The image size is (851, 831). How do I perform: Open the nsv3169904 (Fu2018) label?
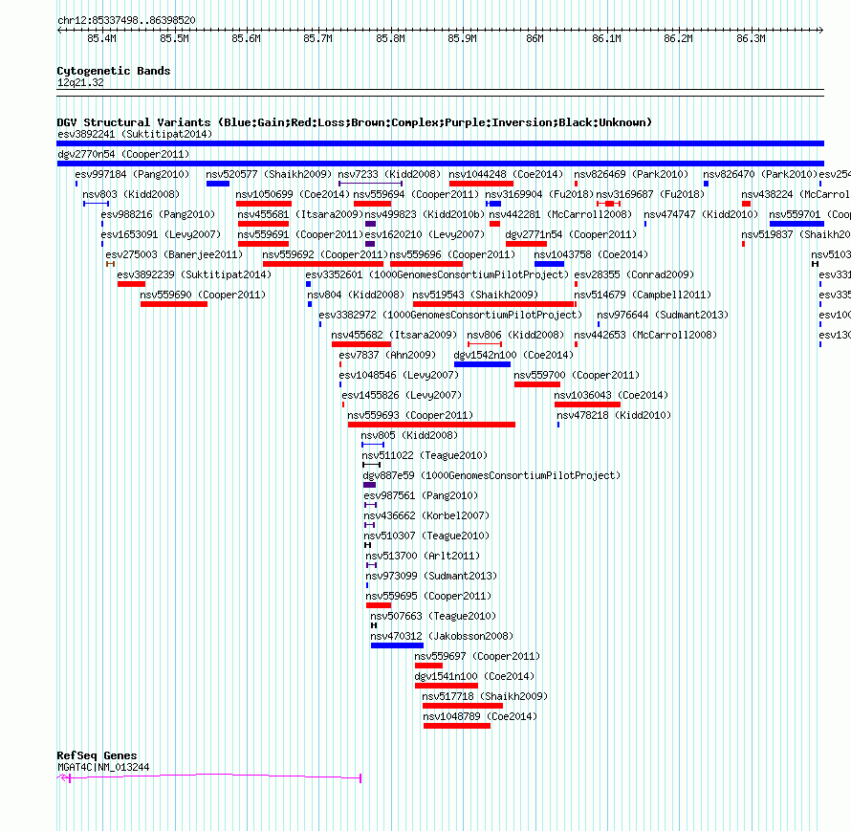pos(539,194)
